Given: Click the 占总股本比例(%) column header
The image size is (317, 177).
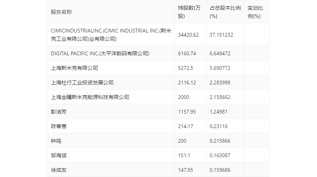Looking at the screenshot, I should point(225,12).
